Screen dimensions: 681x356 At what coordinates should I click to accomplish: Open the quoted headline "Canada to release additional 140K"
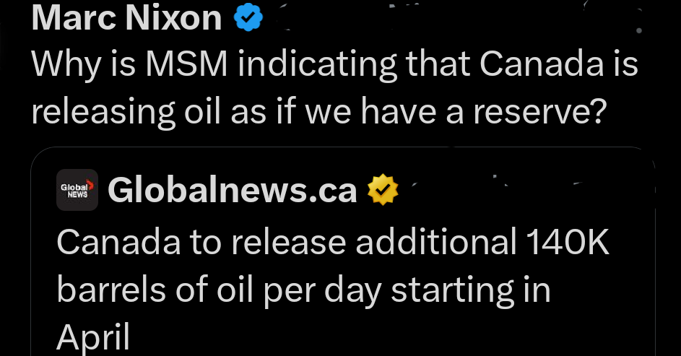[333, 244]
